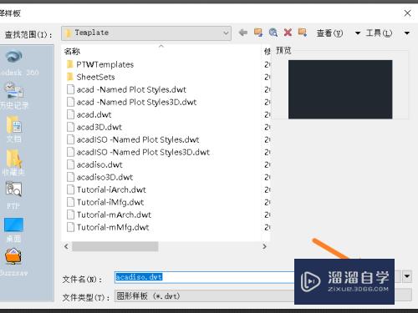This screenshot has height=313, width=418.
Task: Go back using the back arrow icon
Action: [x=243, y=33]
